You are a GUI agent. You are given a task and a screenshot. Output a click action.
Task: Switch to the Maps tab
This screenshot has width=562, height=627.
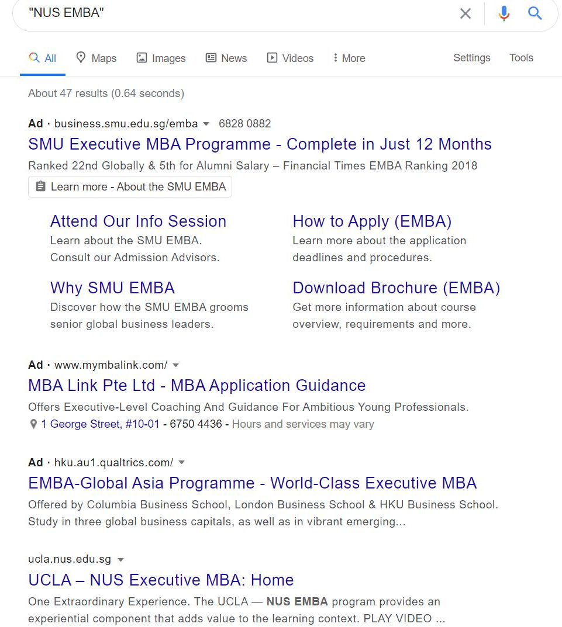(96, 58)
